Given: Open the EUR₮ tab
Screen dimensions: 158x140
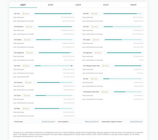Looking at the screenshot, I should (x=51, y=5).
